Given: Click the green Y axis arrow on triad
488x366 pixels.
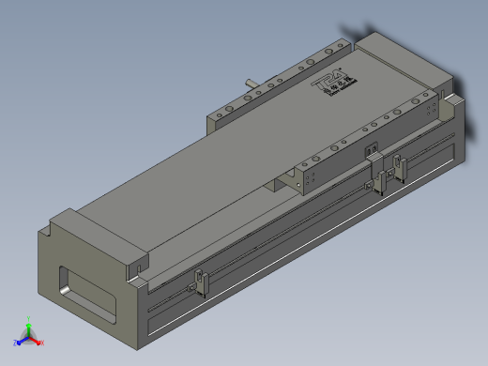Looking at the screenshot, I should coord(28,328).
